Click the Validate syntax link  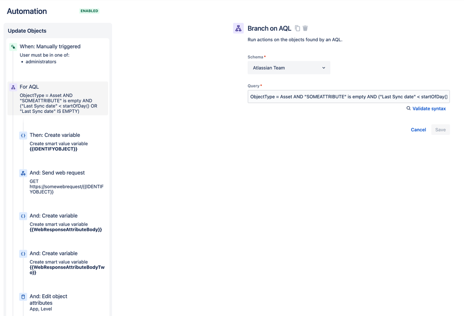tap(429, 109)
